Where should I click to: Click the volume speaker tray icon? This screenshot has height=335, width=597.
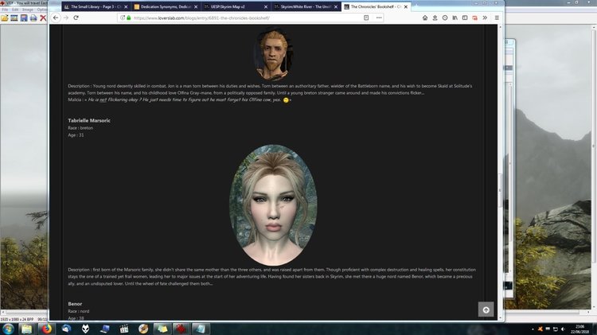[563, 329]
